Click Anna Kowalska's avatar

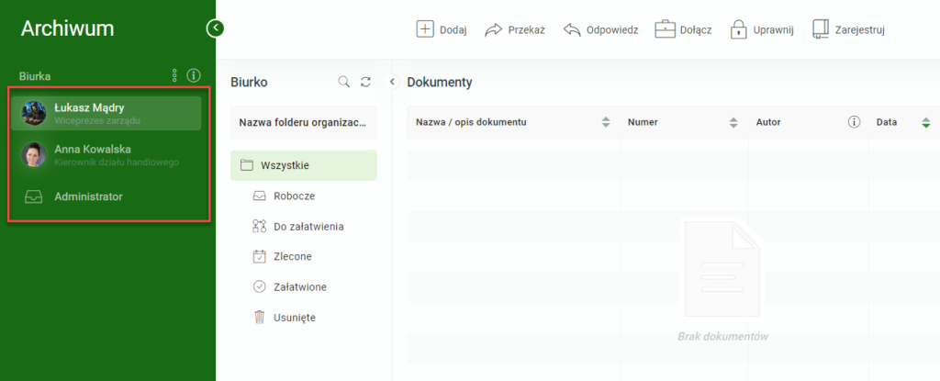(x=34, y=154)
